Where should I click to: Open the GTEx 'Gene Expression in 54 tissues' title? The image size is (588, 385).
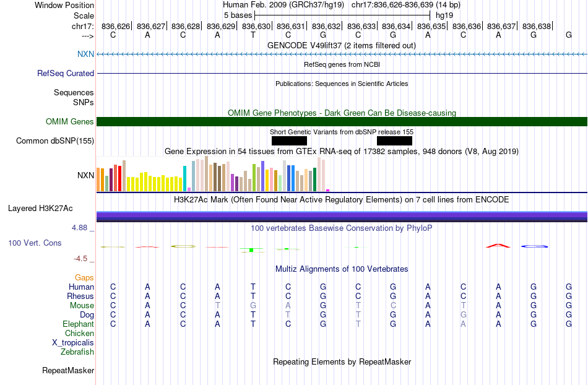(342, 152)
